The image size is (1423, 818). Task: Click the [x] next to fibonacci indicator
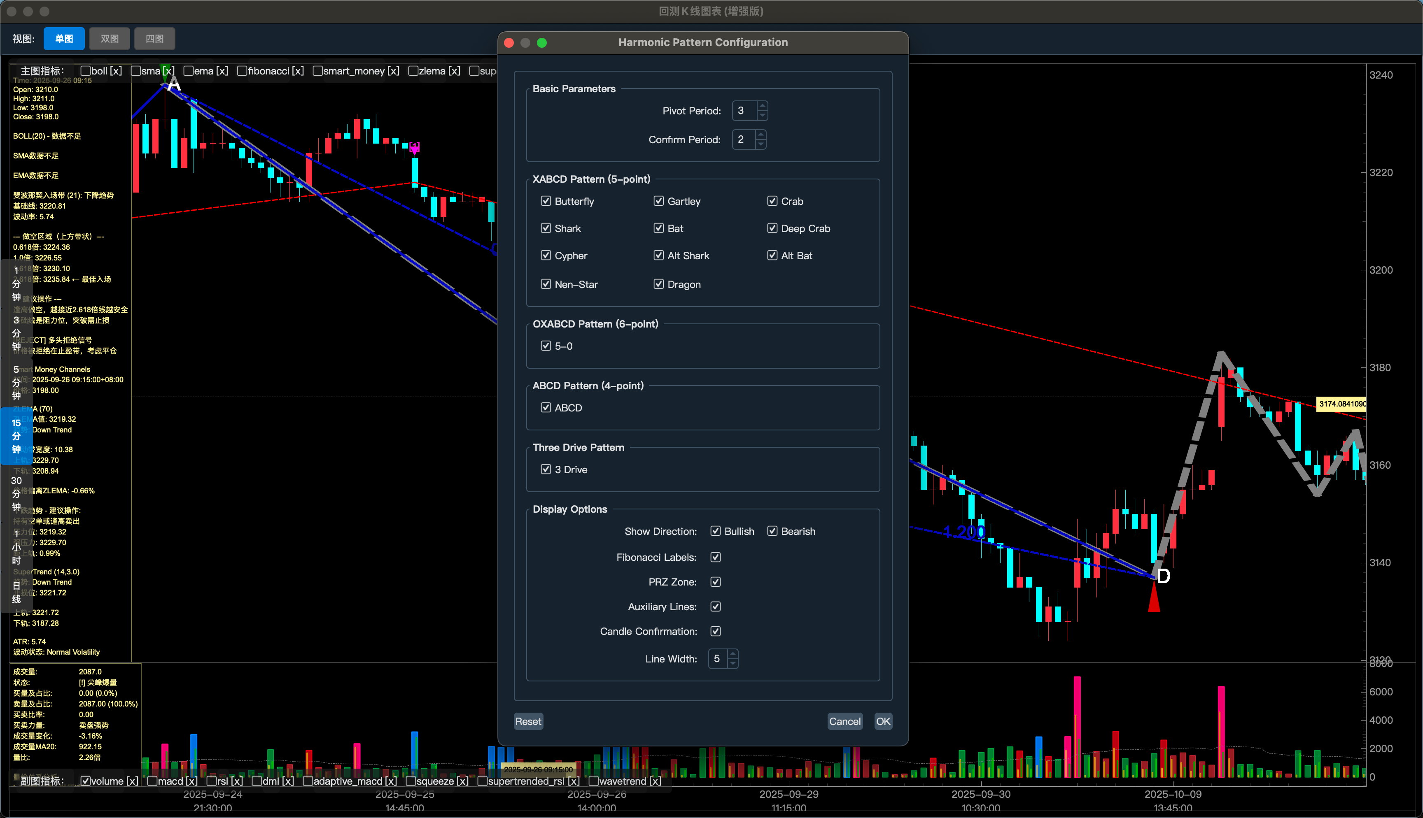coord(298,71)
